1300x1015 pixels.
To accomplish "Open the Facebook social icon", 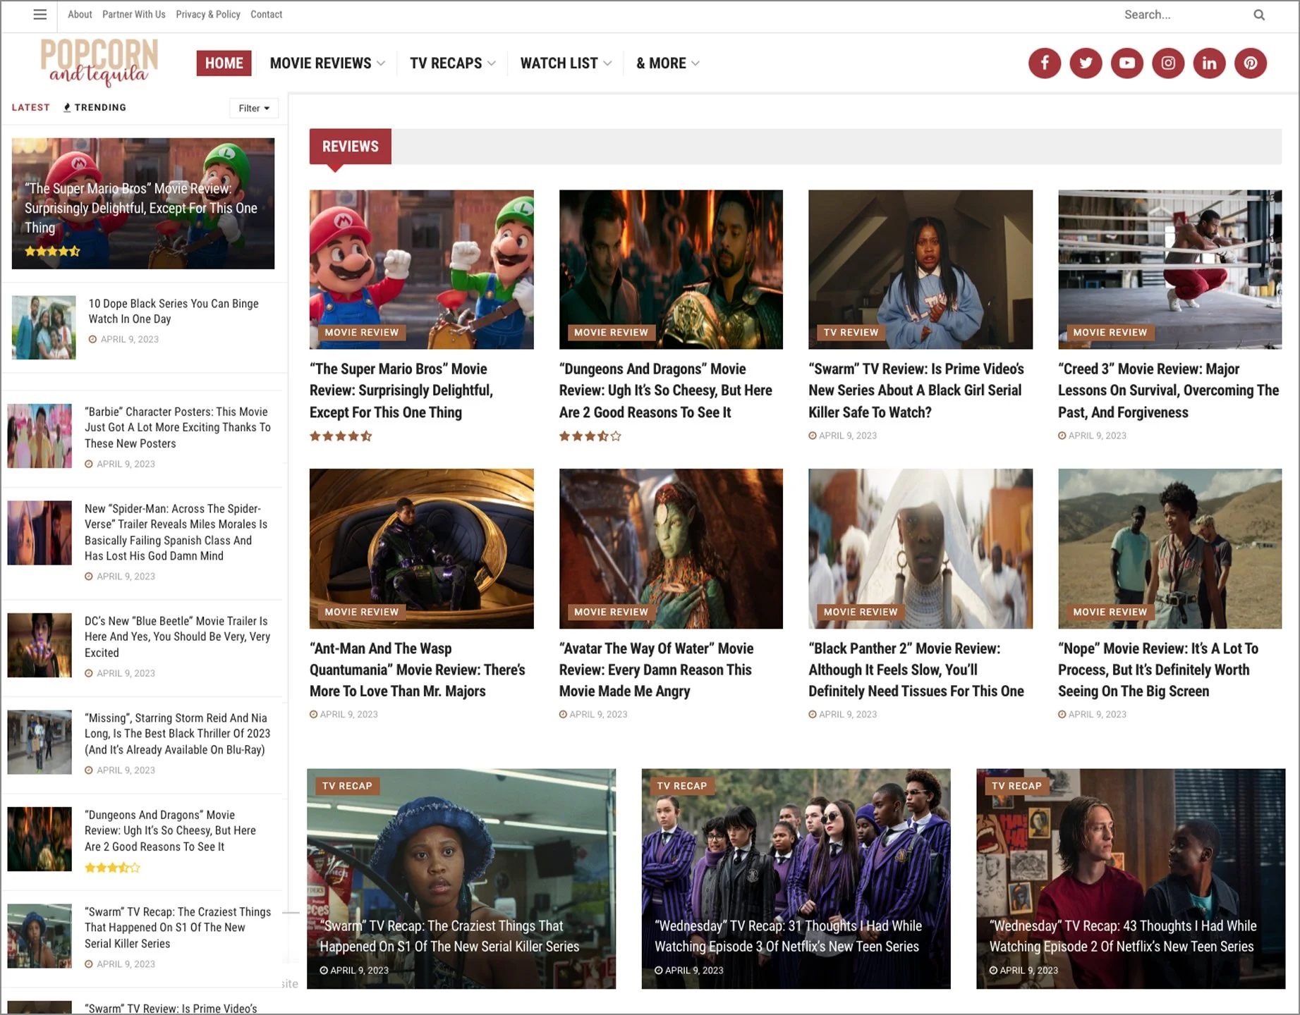I will point(1045,63).
